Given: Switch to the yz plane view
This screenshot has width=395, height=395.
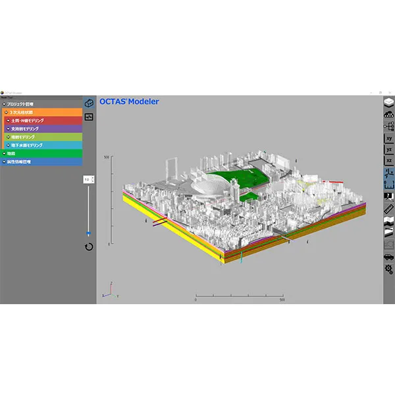Looking at the screenshot, I should click(x=388, y=150).
